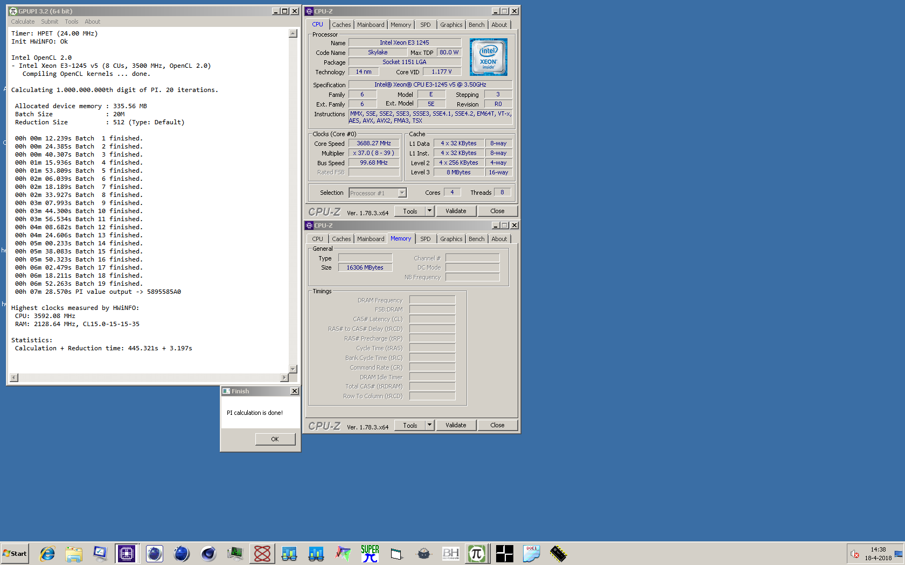Image resolution: width=905 pixels, height=565 pixels.
Task: Open the SuperPi taskbar icon
Action: [370, 553]
